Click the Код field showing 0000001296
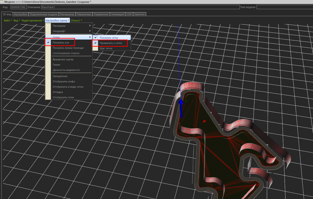Image resolution: width=313 pixels, height=199 pixels. tap(19, 7)
